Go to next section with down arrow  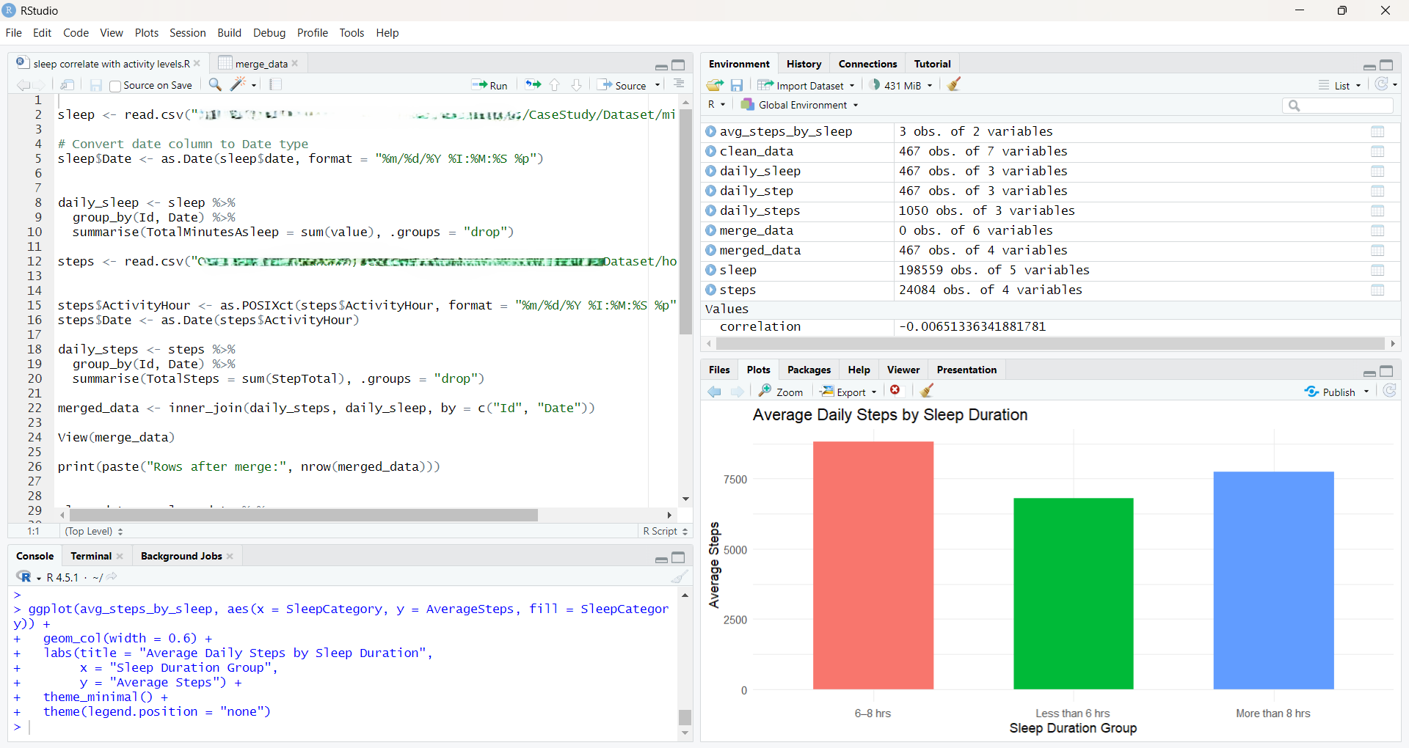point(577,85)
